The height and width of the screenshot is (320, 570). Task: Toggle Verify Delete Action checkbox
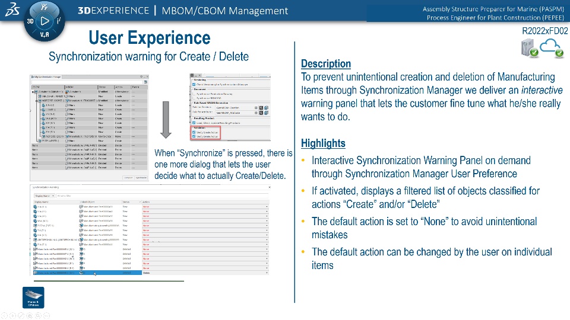pyautogui.click(x=194, y=137)
